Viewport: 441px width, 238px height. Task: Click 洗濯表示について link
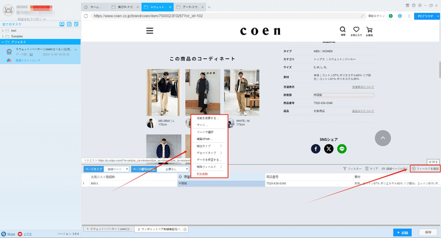[363, 87]
